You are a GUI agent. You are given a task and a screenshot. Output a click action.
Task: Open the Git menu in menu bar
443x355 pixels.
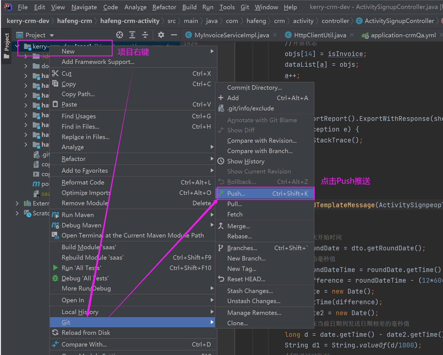245,7
